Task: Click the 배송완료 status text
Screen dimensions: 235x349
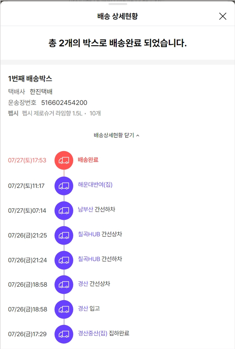Action: pyautogui.click(x=88, y=160)
